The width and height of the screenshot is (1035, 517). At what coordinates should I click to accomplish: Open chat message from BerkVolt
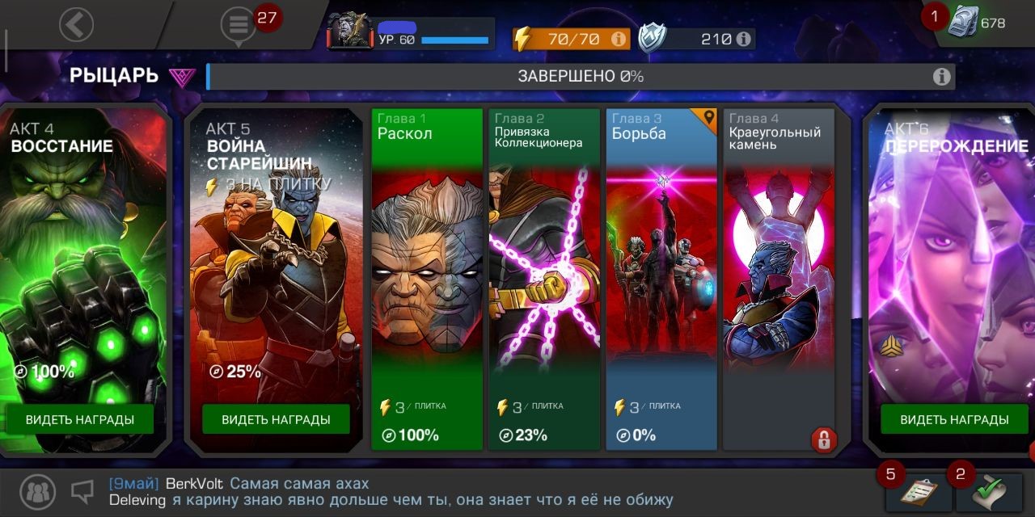pos(239,483)
